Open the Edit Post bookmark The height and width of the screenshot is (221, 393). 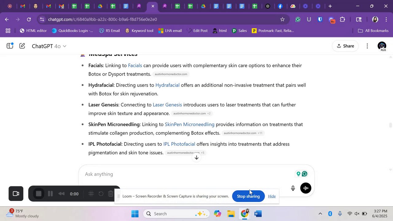pyautogui.click(x=197, y=31)
